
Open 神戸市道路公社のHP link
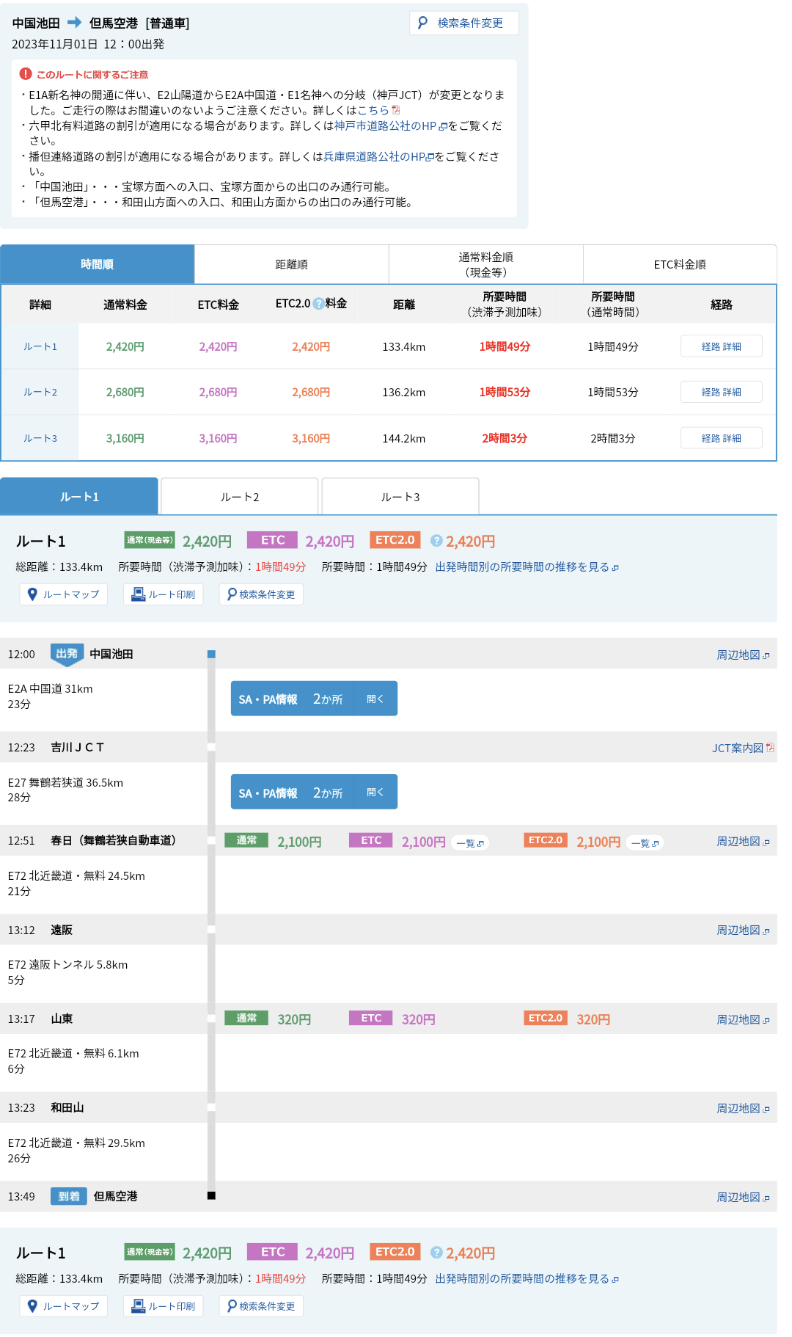pyautogui.click(x=386, y=125)
